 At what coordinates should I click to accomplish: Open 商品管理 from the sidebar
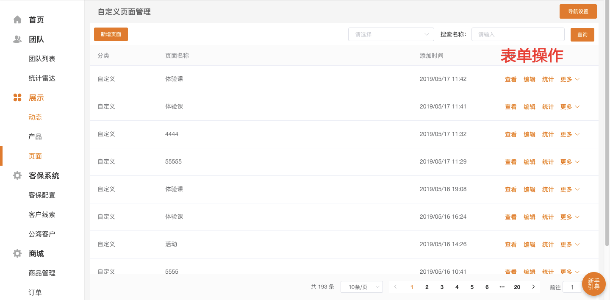point(42,273)
